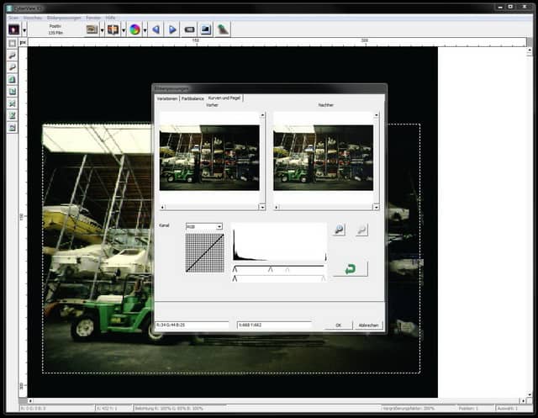Screen dimensions: 538x418
Task: Click the scanner icon in the top toolbar
Action: click(92, 29)
